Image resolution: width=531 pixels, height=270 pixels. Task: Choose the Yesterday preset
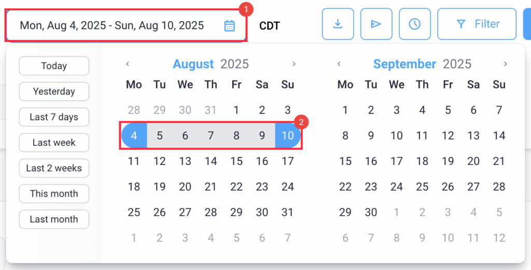point(54,92)
